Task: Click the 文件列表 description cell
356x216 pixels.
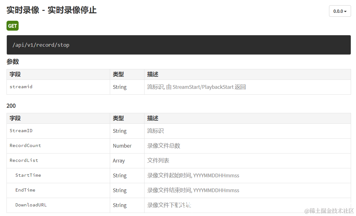Action: [x=247, y=161]
